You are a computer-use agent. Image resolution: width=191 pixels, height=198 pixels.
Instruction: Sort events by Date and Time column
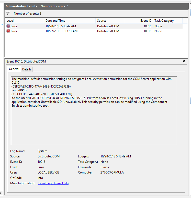(x=70, y=21)
